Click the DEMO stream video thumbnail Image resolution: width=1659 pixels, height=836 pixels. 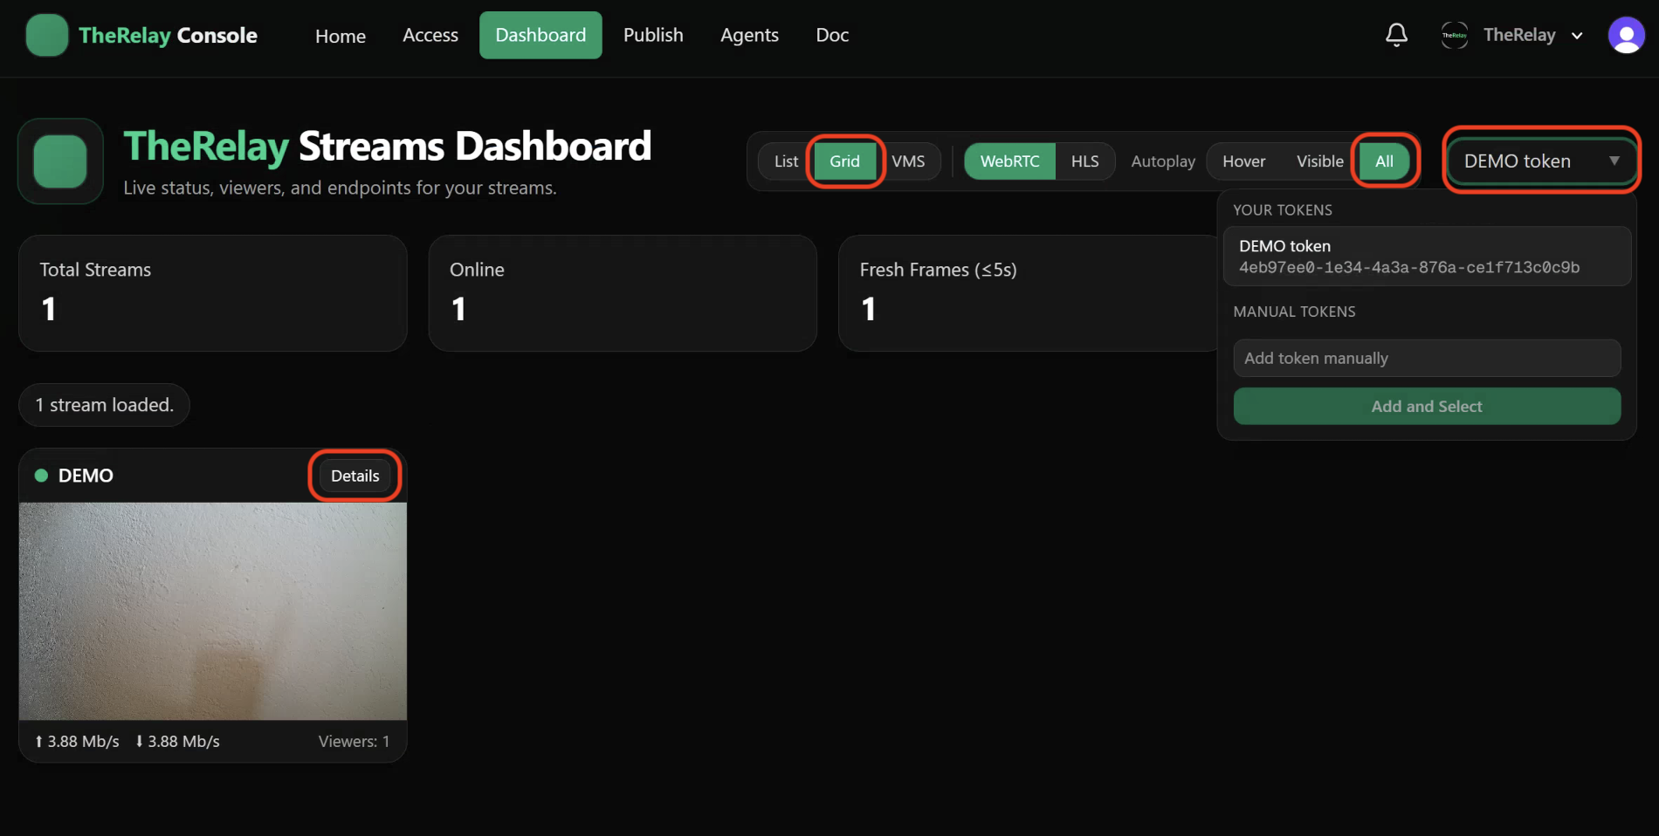213,611
